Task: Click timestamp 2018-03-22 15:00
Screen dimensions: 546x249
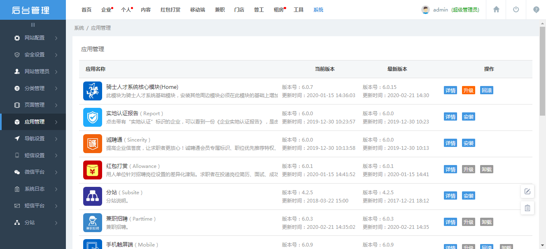Action: click(x=328, y=201)
